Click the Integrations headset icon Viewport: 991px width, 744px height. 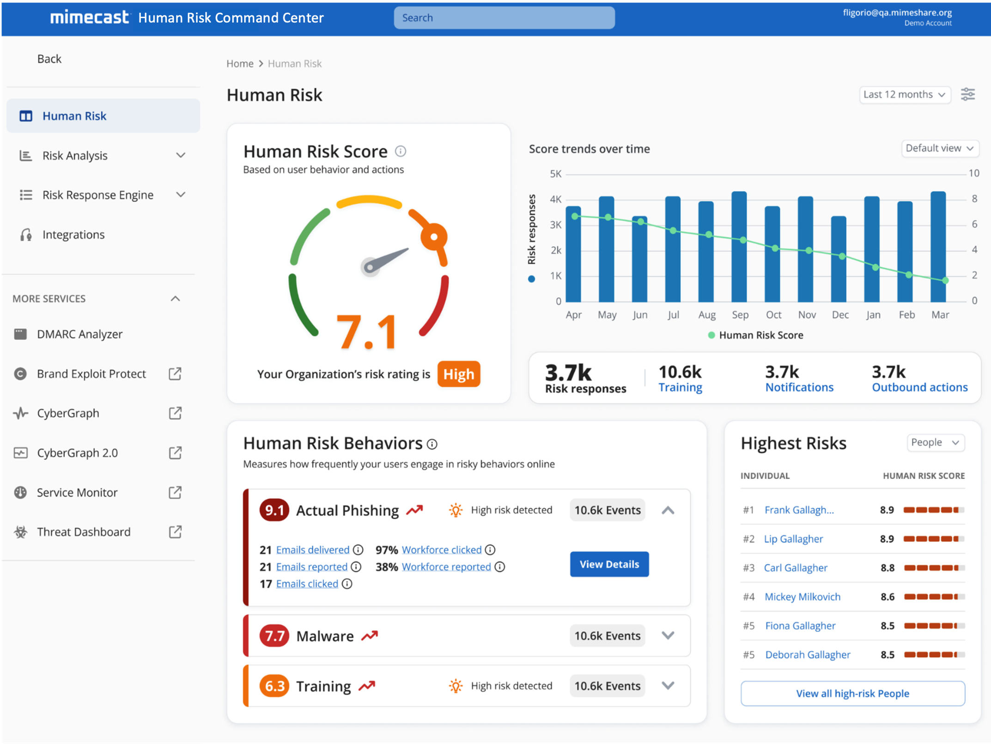[26, 235]
